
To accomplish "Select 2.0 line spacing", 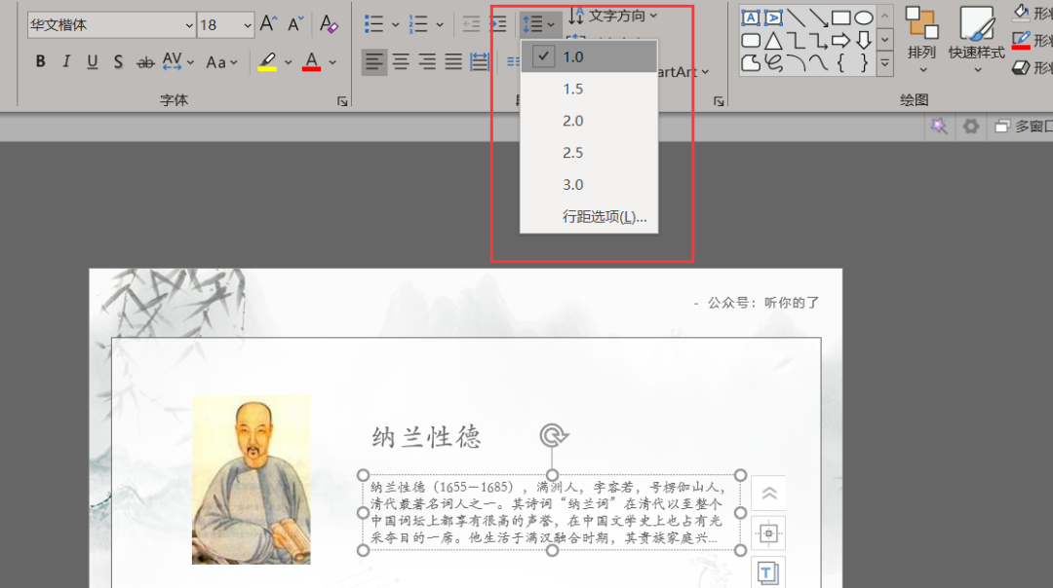I will (589, 121).
